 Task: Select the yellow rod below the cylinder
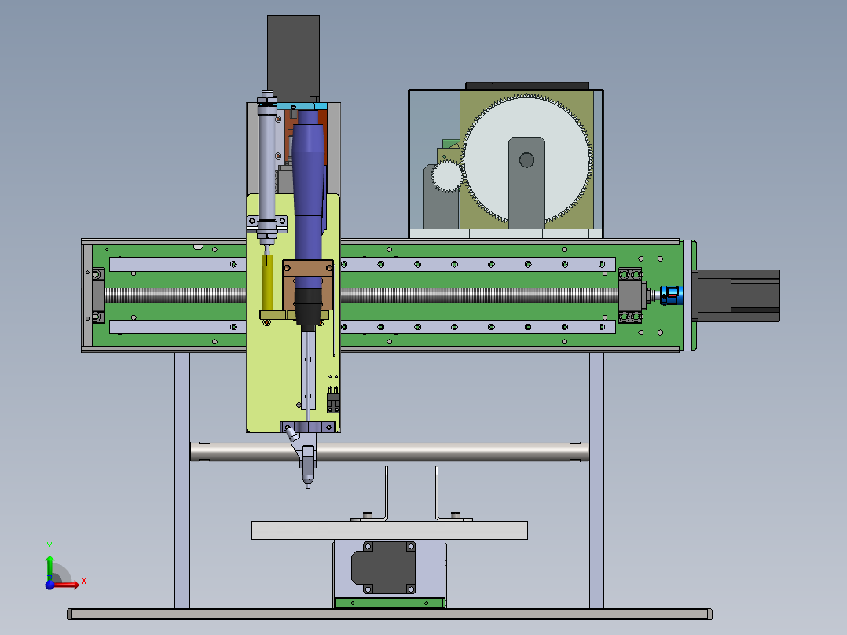click(267, 283)
